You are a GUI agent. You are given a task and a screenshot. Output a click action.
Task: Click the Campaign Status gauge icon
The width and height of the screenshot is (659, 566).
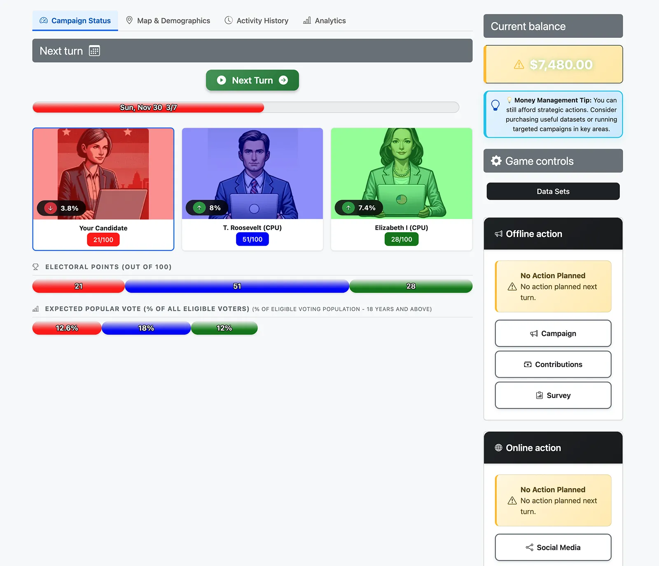point(44,21)
